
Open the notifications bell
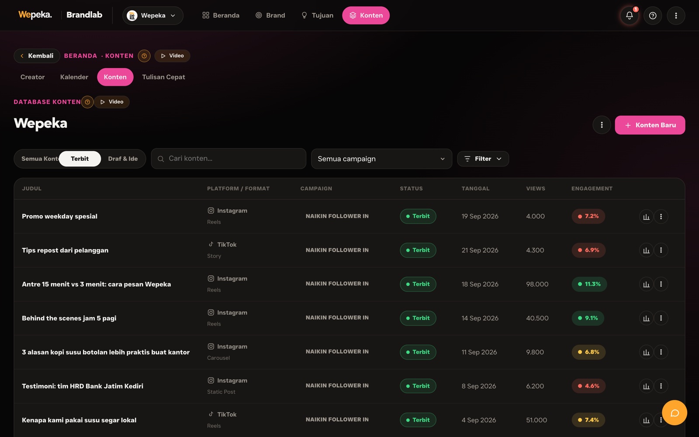[x=629, y=15]
